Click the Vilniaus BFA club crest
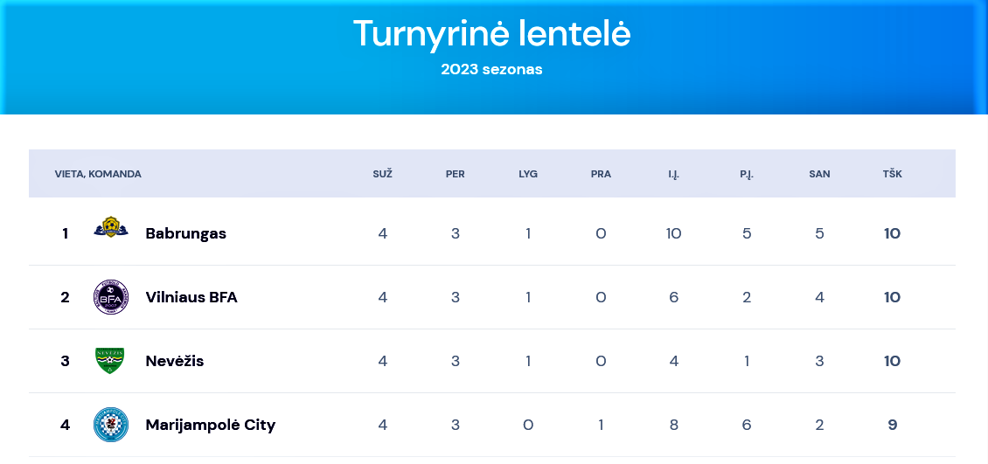Image resolution: width=988 pixels, height=464 pixels. tap(111, 297)
